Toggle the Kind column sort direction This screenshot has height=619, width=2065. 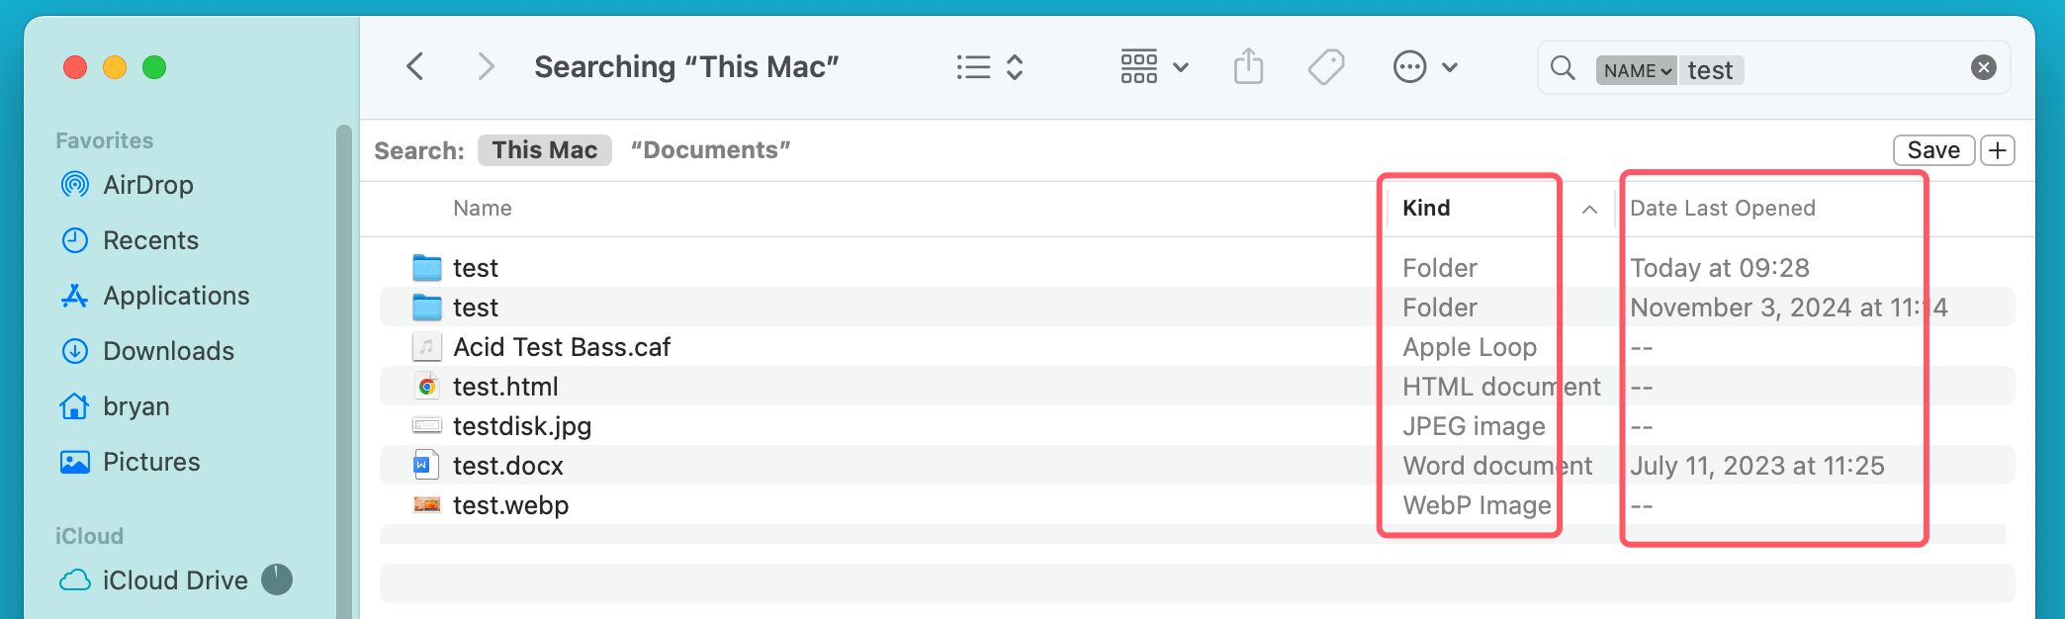coord(1589,209)
